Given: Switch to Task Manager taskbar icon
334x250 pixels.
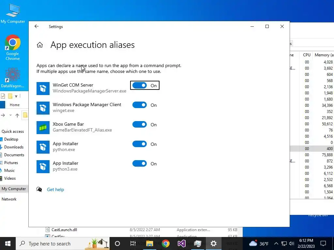Looking at the screenshot, I should 197,243.
